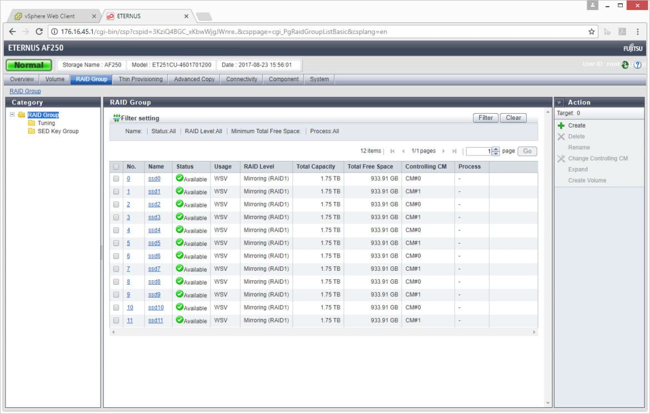Switch to the Volume tab
Viewport: 650px width, 414px height.
pyautogui.click(x=54, y=79)
